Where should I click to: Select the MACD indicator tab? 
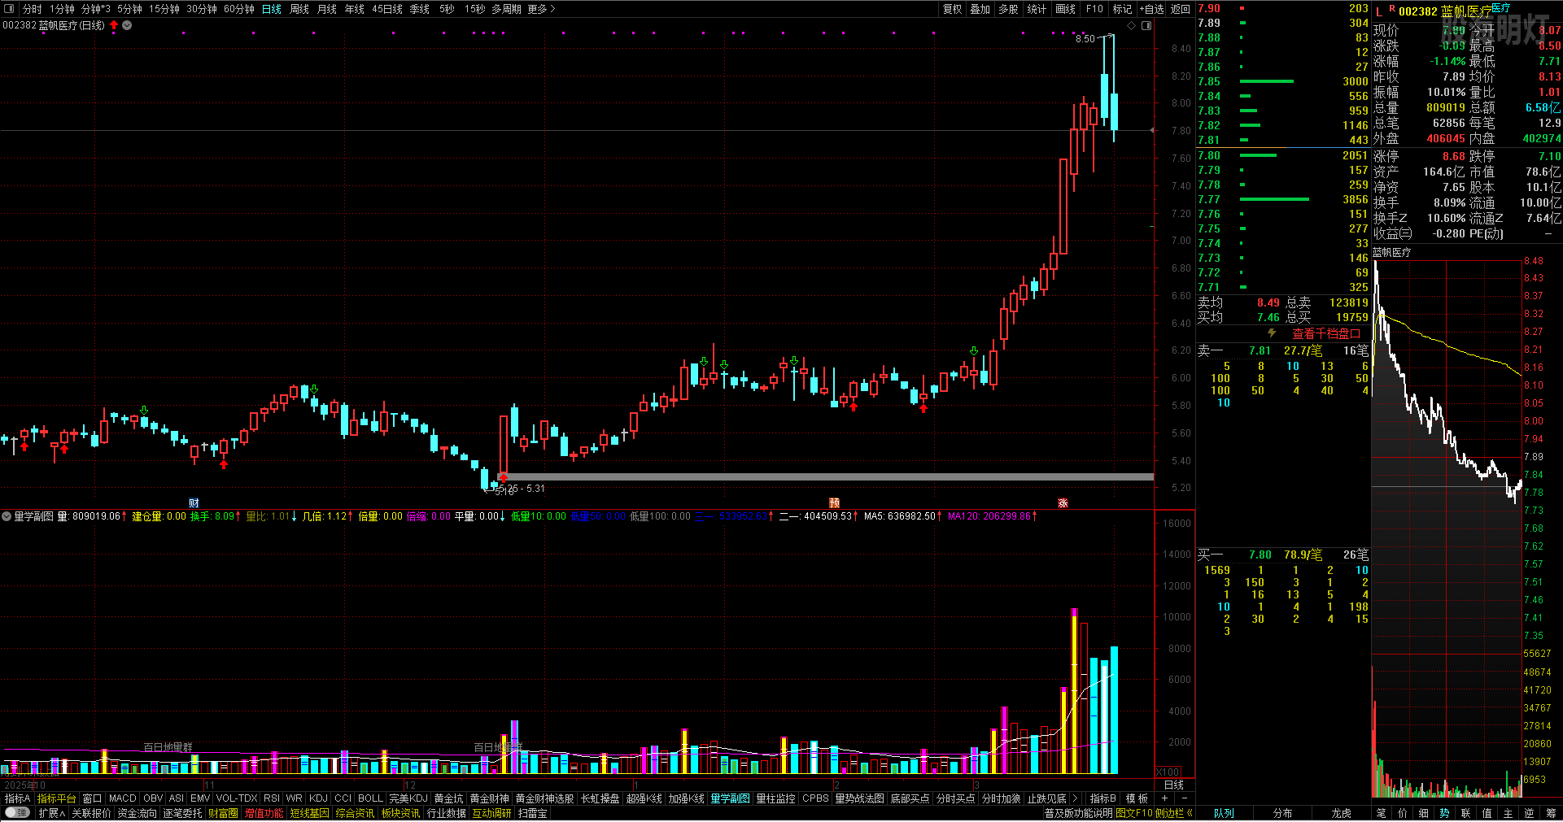click(122, 798)
